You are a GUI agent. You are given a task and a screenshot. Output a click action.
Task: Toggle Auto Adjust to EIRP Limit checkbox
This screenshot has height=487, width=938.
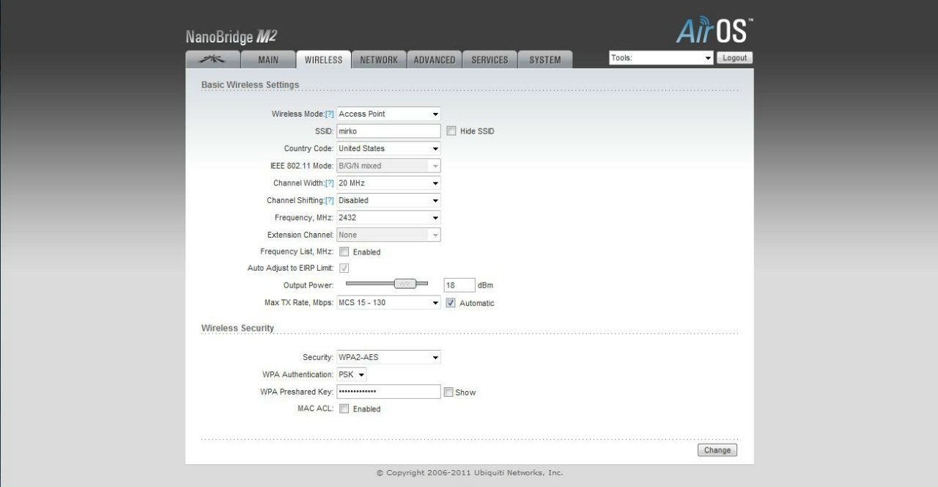[x=344, y=268]
